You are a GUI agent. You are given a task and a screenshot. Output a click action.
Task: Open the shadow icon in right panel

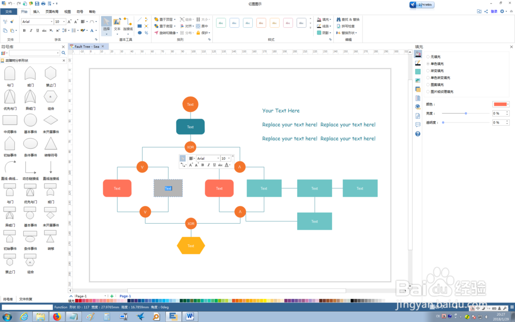[418, 72]
